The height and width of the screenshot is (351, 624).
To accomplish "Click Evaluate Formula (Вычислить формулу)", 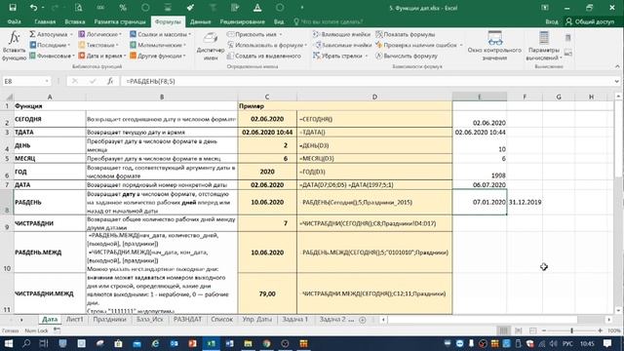I will (407, 56).
